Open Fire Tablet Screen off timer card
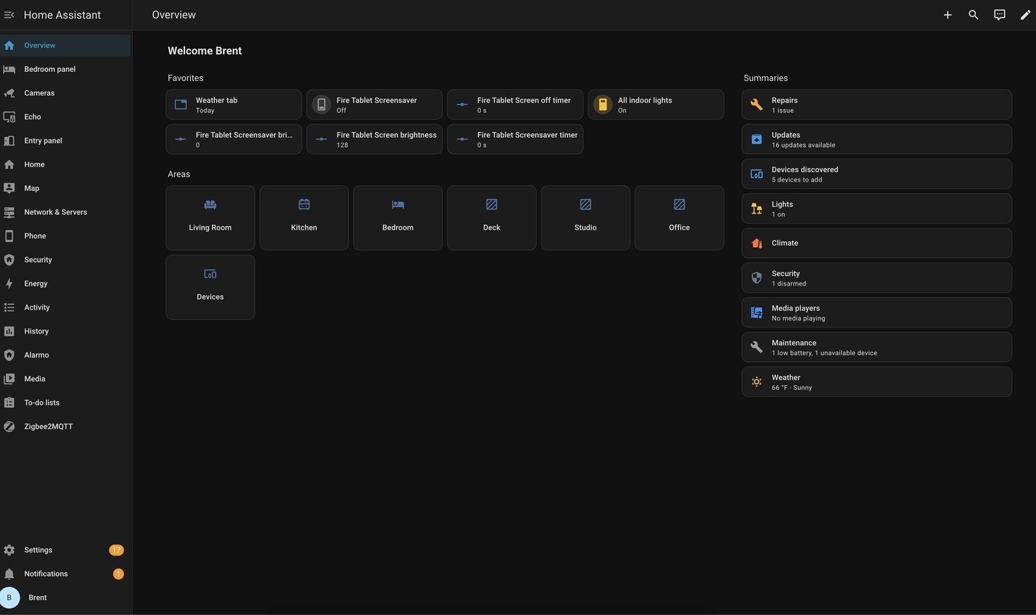1036x615 pixels. [515, 104]
